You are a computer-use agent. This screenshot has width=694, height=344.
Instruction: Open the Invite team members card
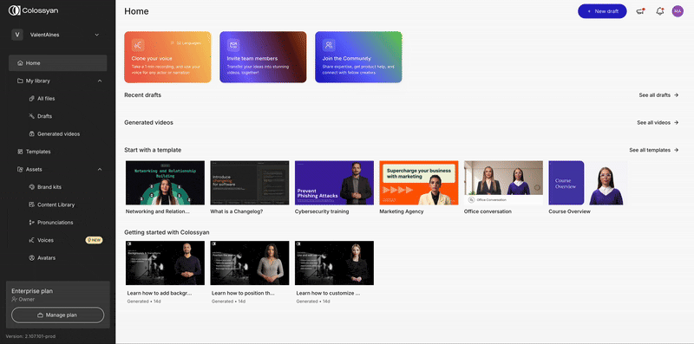point(263,57)
